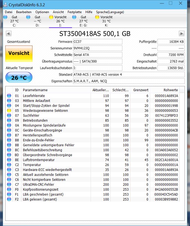Click the Betriebsstunden value 13650 Std.
The image size is (190, 226).
pyautogui.click(x=171, y=68)
